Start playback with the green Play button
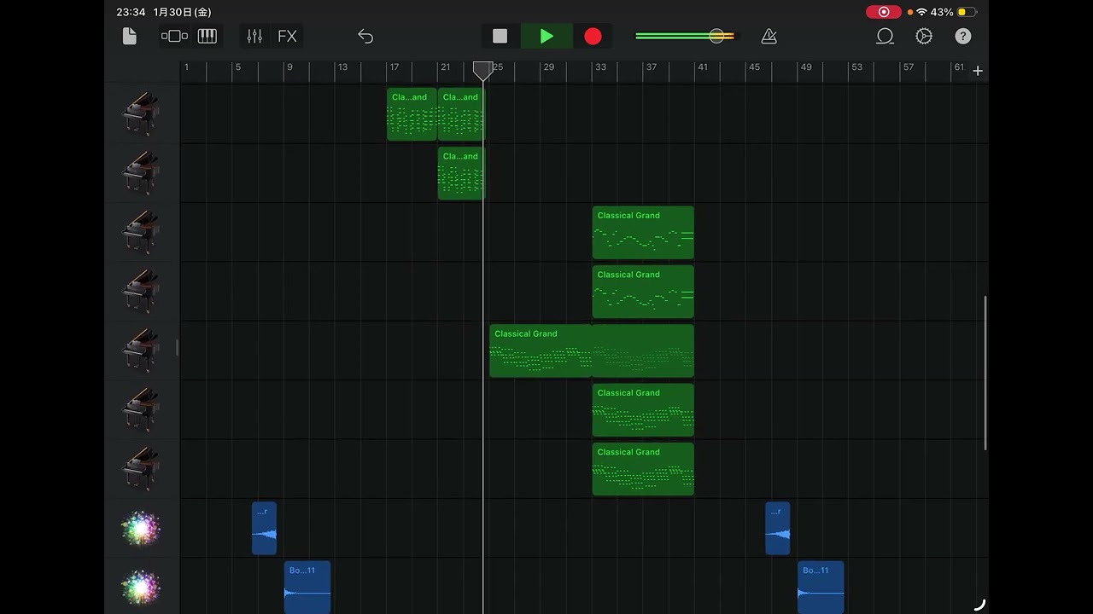The height and width of the screenshot is (614, 1093). point(546,36)
